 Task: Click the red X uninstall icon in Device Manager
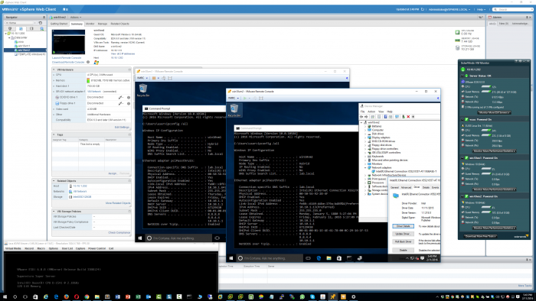click(x=408, y=117)
